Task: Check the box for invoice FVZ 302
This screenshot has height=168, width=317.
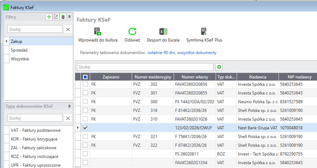Action: tap(85, 84)
